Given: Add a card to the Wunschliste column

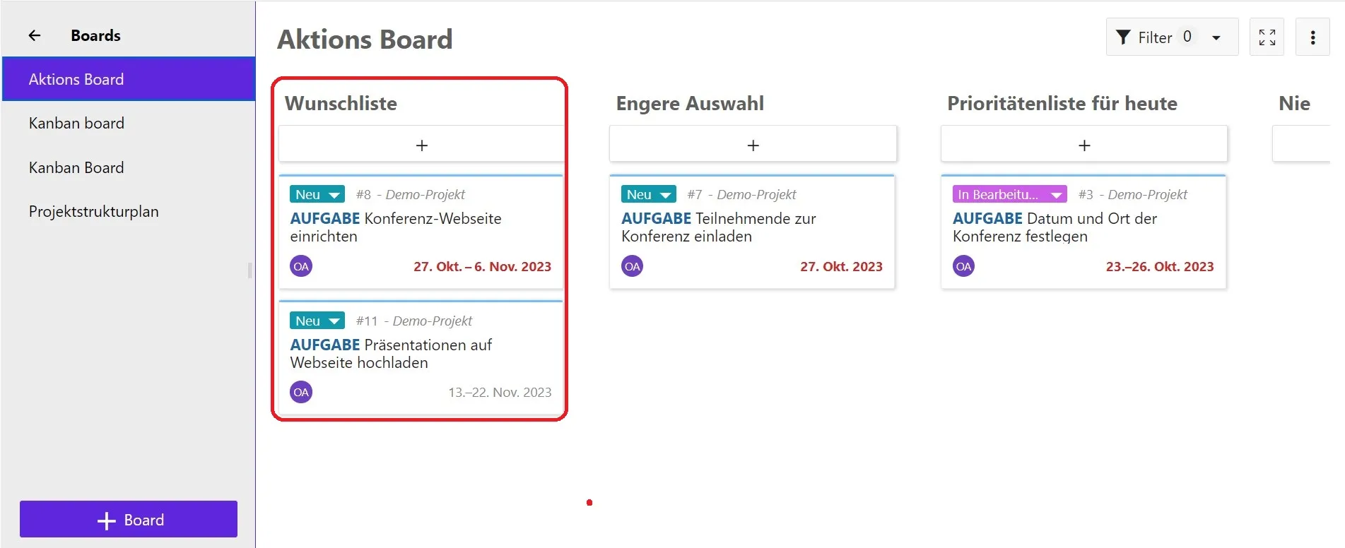Looking at the screenshot, I should pyautogui.click(x=421, y=144).
